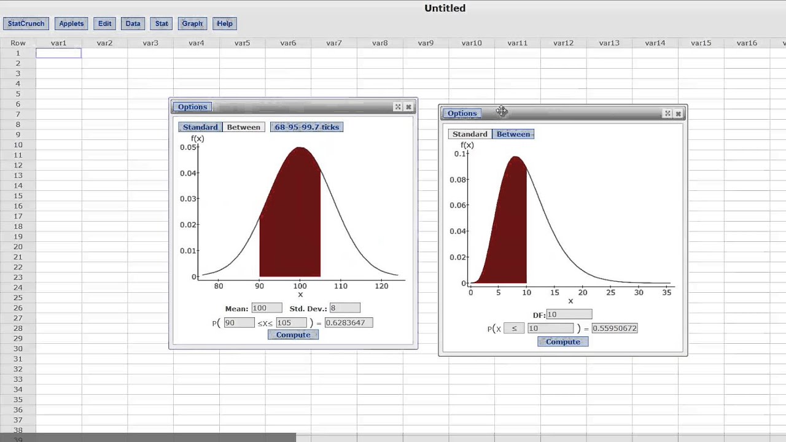Close the Normal calculator window
The height and width of the screenshot is (442, 786).
tap(408, 107)
